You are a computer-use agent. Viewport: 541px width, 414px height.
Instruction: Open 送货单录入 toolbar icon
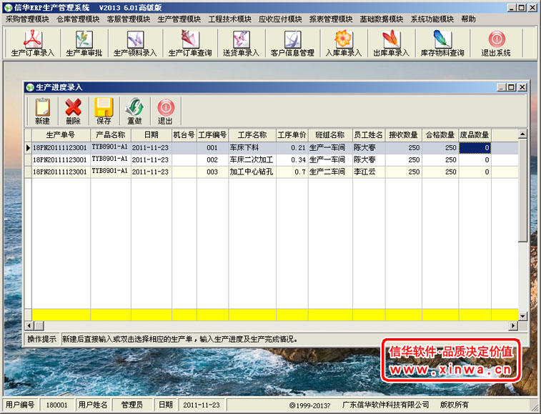pyautogui.click(x=241, y=43)
